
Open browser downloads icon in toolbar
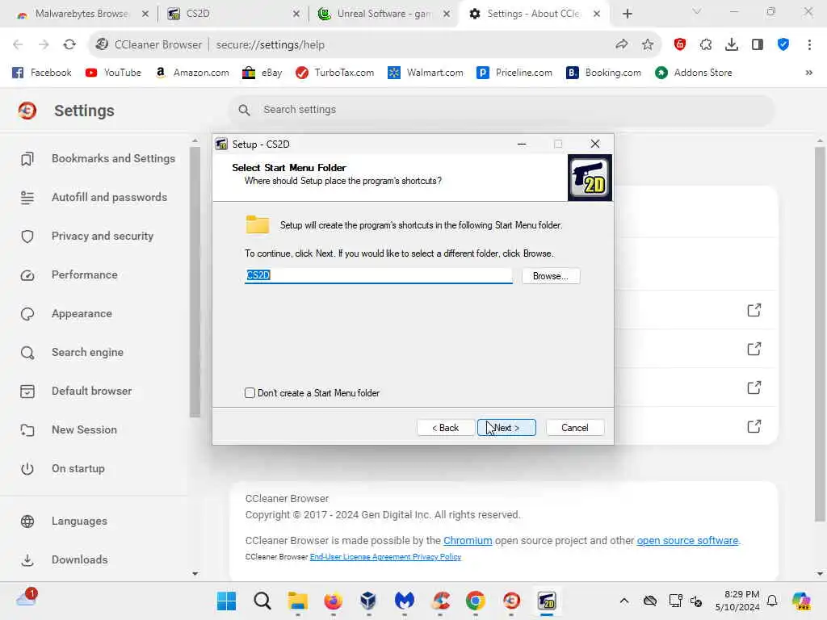(732, 45)
